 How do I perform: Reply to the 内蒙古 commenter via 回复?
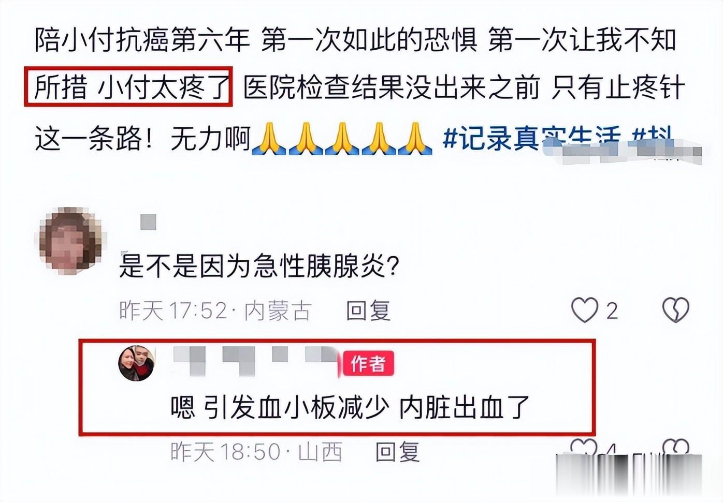pyautogui.click(x=368, y=311)
